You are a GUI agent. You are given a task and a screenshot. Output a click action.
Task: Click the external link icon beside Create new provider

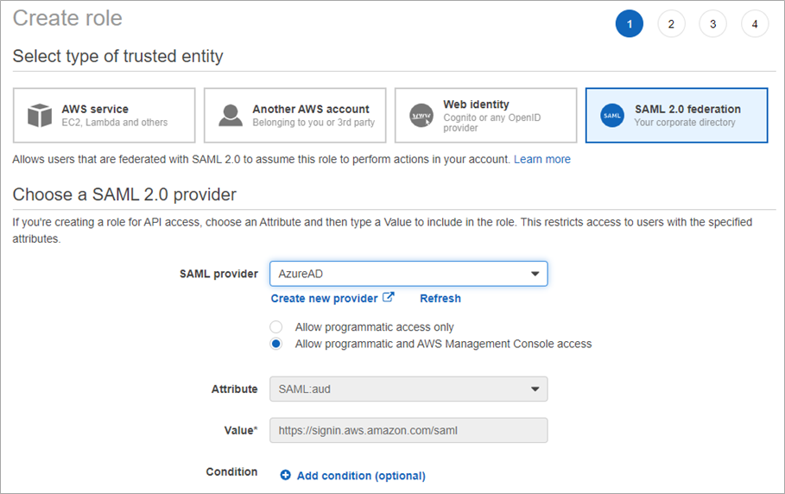[x=388, y=297]
